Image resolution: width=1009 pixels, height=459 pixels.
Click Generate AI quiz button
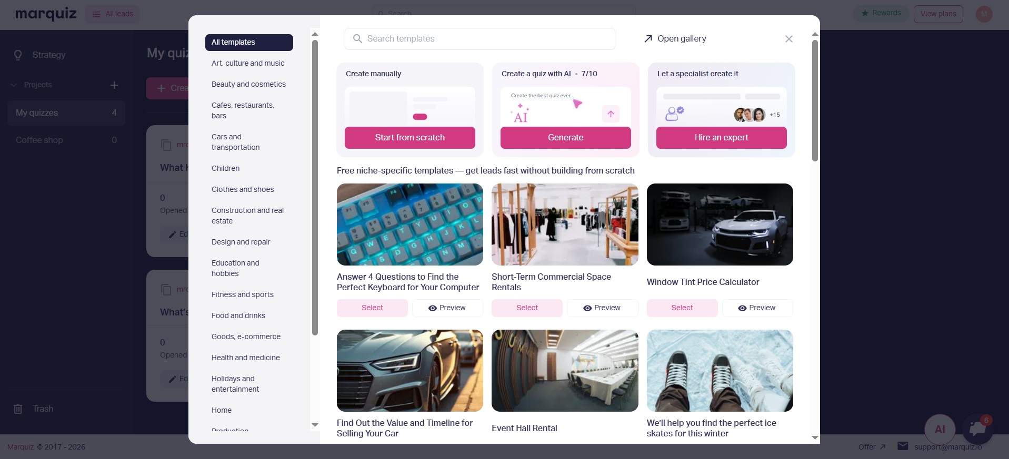[565, 138]
